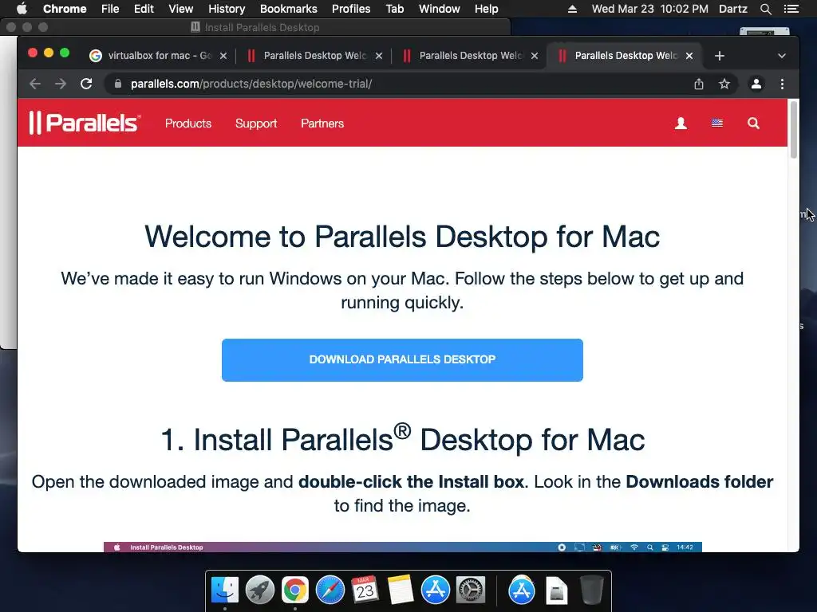Open Calendar from the Dock

click(x=365, y=590)
